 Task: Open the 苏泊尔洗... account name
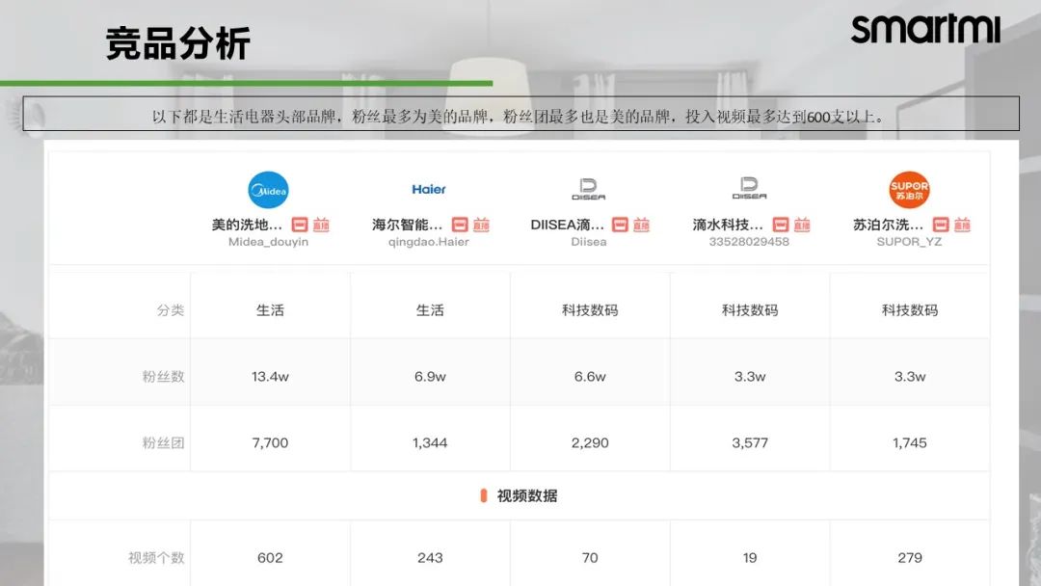[x=889, y=225]
